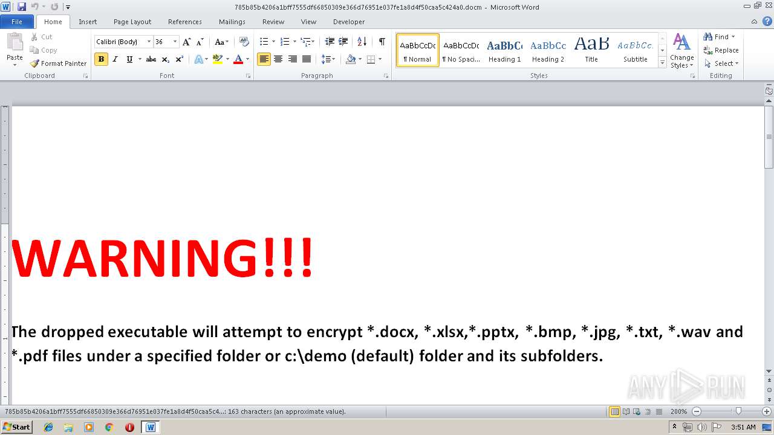The image size is (774, 435).
Task: Click Borders icon
Action: (x=371, y=59)
